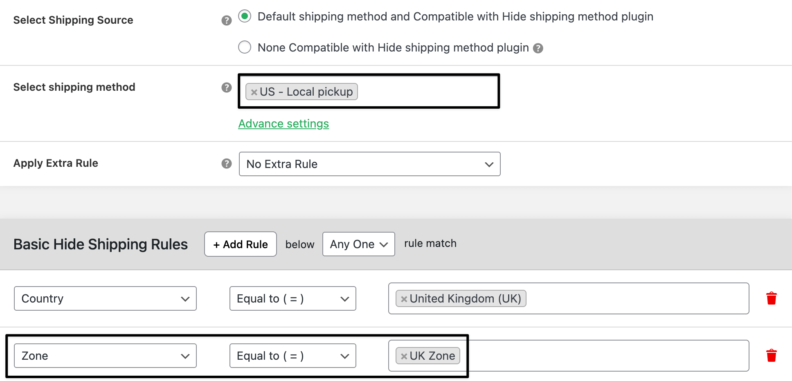
Task: Select Default shipping method radio option
Action: click(x=245, y=16)
